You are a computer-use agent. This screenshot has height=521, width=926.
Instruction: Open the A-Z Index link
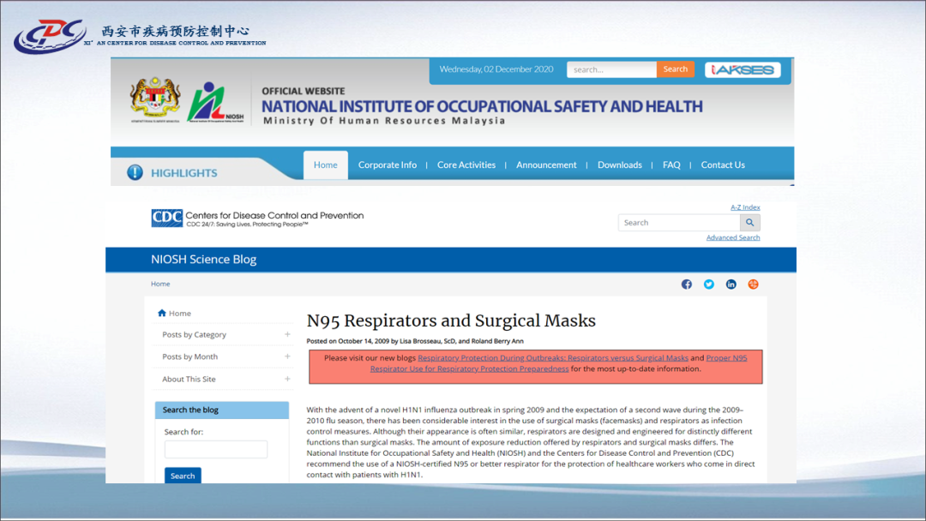[745, 207]
